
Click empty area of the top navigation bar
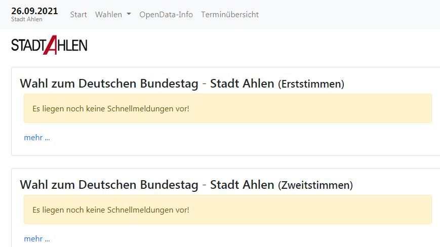(348, 14)
